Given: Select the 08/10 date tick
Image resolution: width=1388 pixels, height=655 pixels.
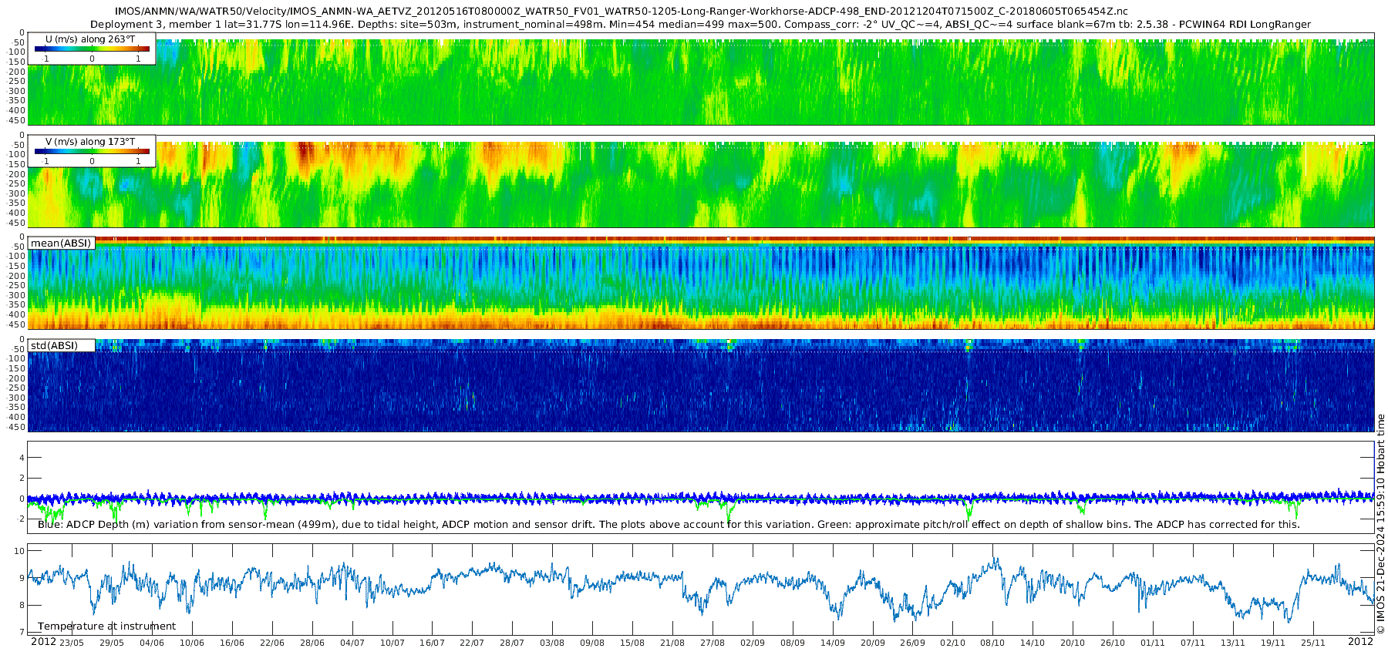Looking at the screenshot, I should [x=992, y=643].
